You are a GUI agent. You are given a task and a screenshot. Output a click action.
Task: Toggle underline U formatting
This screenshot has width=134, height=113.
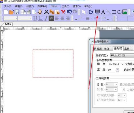(40, 18)
